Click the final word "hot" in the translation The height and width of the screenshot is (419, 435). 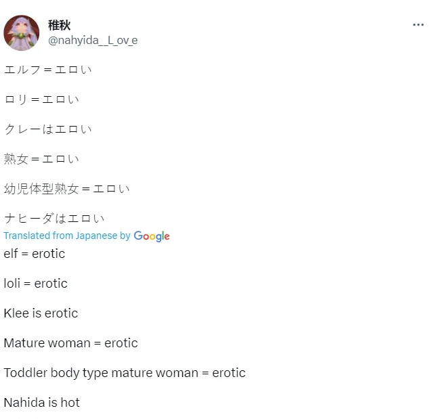coord(70,403)
